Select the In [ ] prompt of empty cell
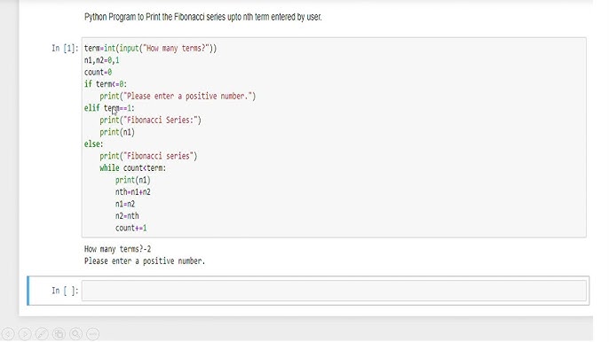Viewport: 609px width, 342px height. pyautogui.click(x=65, y=291)
